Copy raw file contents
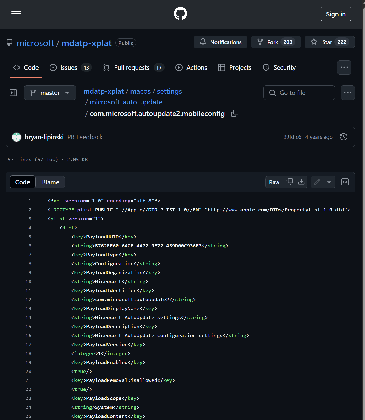 click(289, 182)
